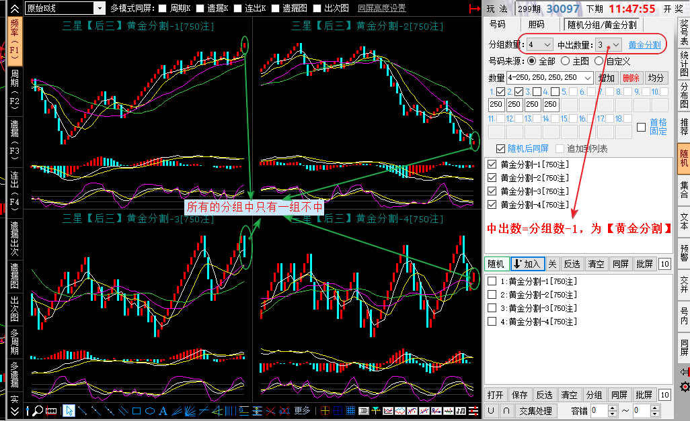Screen dimensions: 690x421
Task: Click the intersection (∩) set icon button
Action: (506, 411)
